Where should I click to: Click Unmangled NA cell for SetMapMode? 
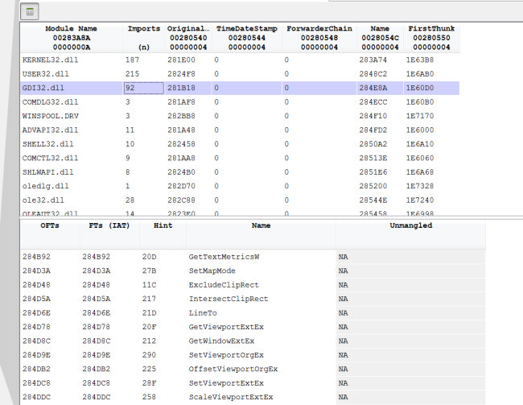tap(411, 271)
